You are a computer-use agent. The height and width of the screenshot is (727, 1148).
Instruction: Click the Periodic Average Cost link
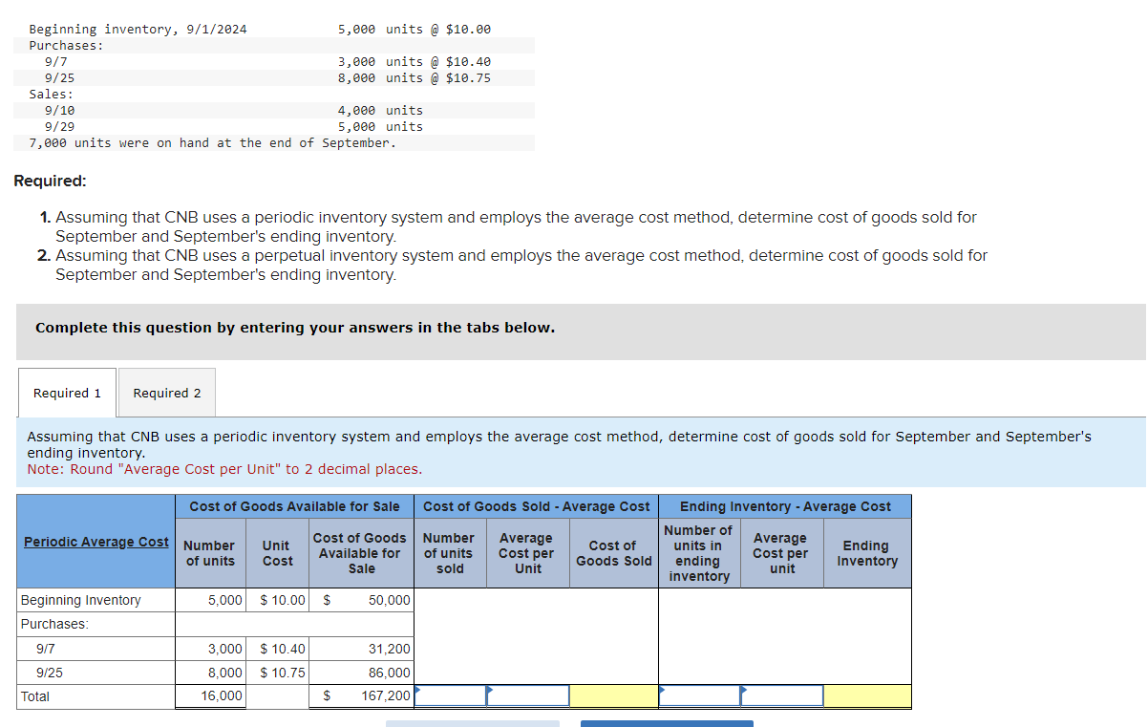(x=96, y=542)
